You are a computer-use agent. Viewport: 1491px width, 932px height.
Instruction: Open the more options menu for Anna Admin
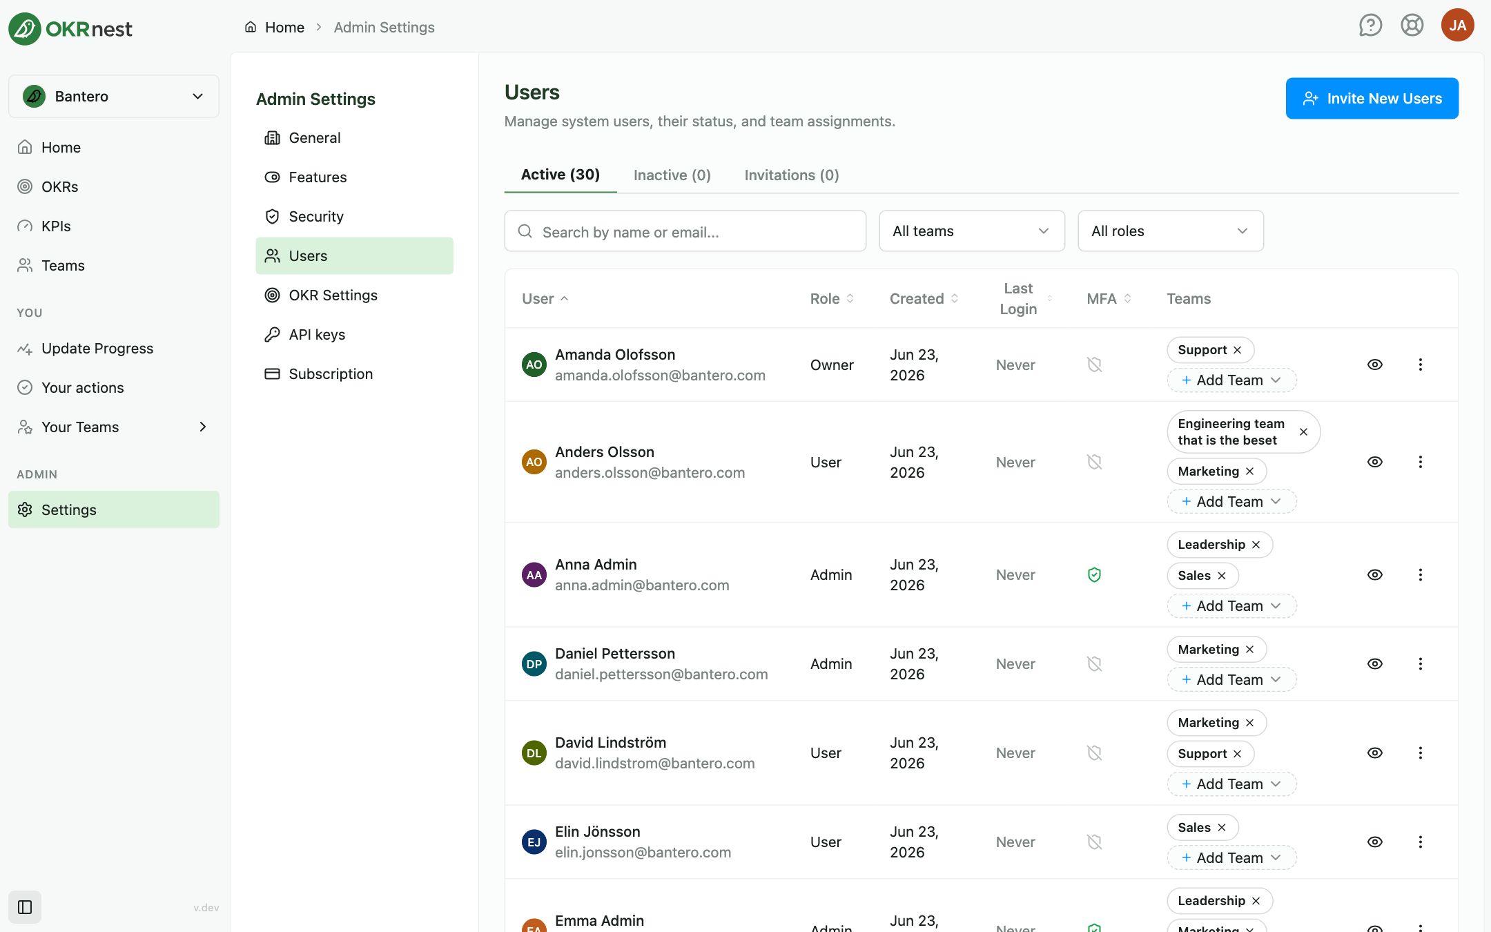pyautogui.click(x=1420, y=574)
